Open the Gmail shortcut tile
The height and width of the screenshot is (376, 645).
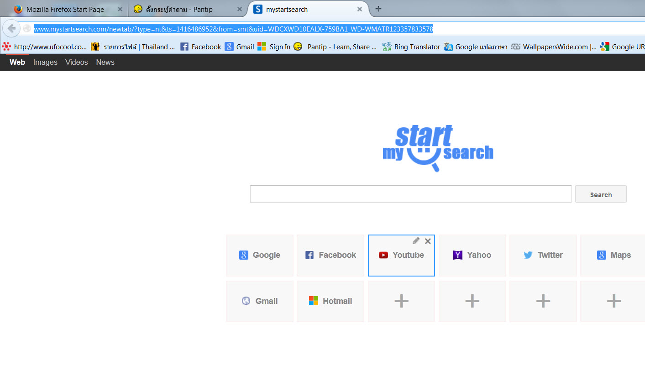point(260,301)
